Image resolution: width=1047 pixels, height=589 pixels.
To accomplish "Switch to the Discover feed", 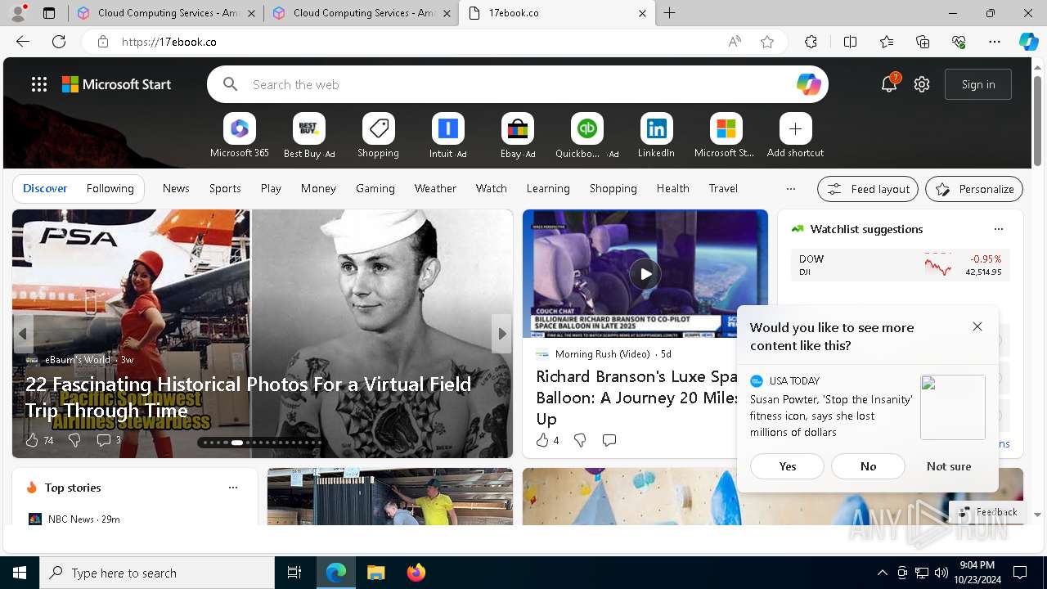I will pyautogui.click(x=45, y=188).
